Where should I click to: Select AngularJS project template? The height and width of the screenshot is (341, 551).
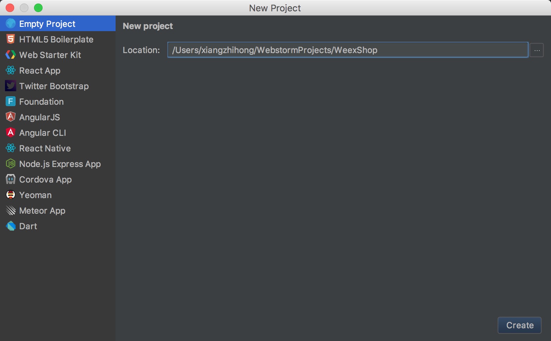coord(39,117)
